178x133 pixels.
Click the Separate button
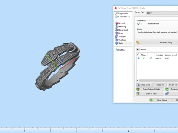pos(172,89)
